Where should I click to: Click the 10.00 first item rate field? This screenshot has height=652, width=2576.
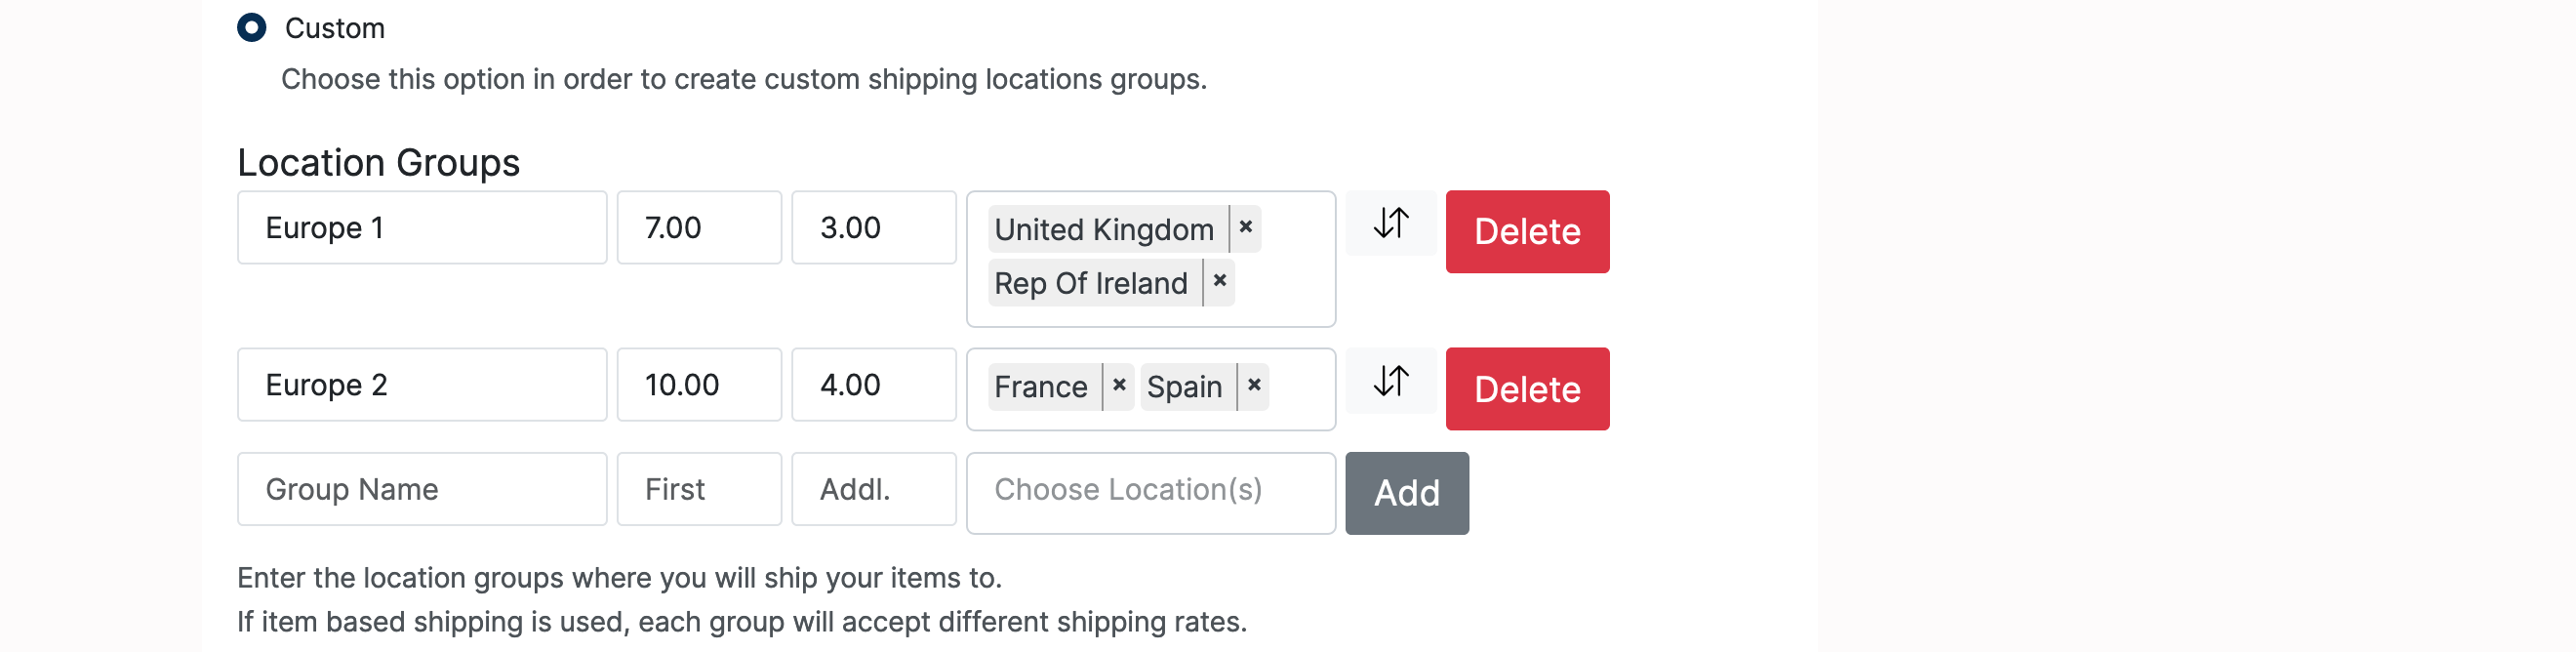coord(698,385)
